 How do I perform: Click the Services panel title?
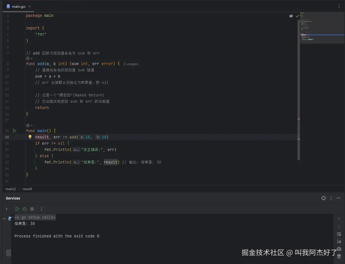point(13,198)
